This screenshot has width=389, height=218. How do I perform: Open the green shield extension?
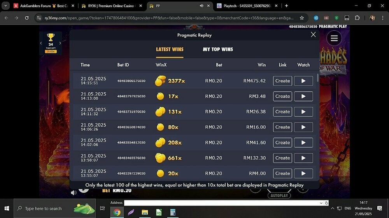(x=336, y=18)
